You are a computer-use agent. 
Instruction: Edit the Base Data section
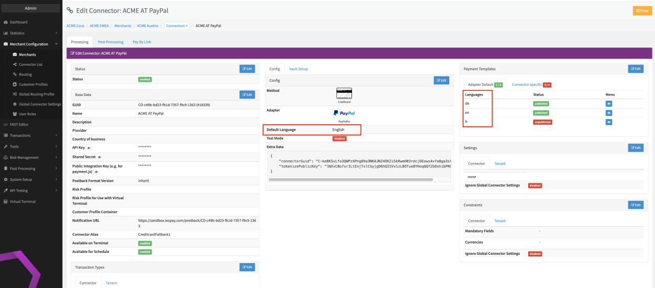click(x=247, y=94)
